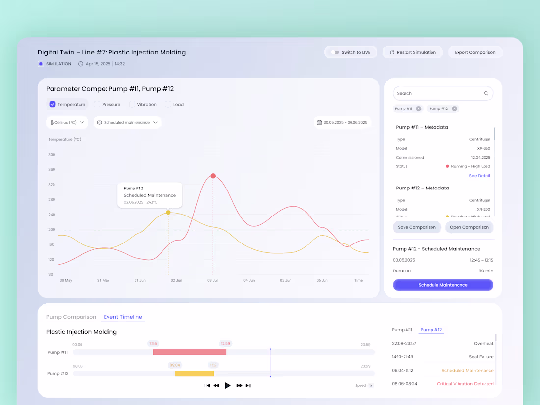This screenshot has height=405, width=540.
Task: Click the thermometer icon in the units selector
Action: [x=51, y=122]
